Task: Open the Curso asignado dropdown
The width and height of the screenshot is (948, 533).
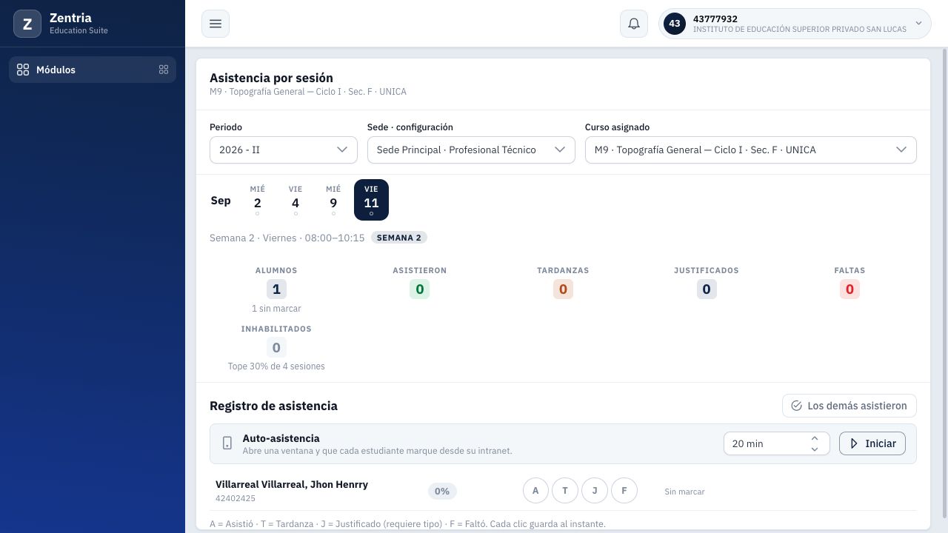Action: (751, 150)
